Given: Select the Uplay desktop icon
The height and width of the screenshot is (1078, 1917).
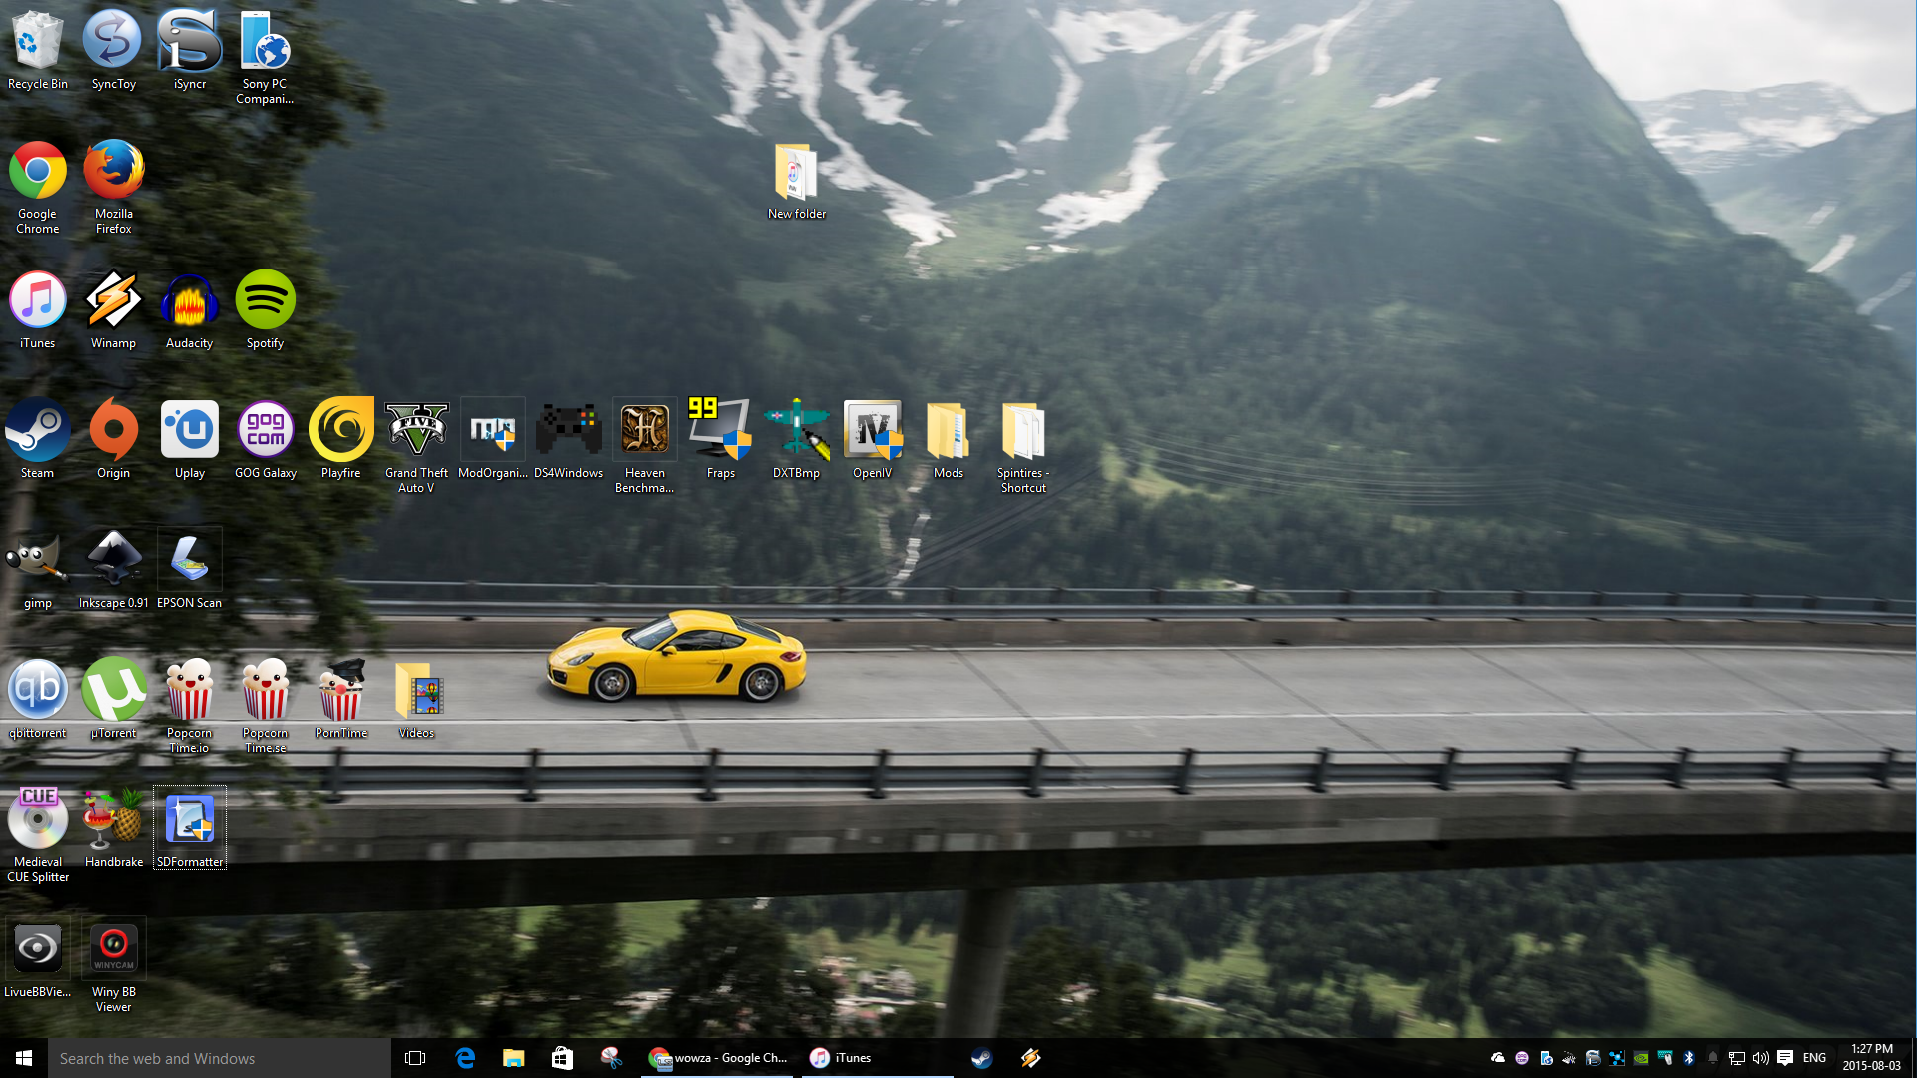Looking at the screenshot, I should point(189,439).
